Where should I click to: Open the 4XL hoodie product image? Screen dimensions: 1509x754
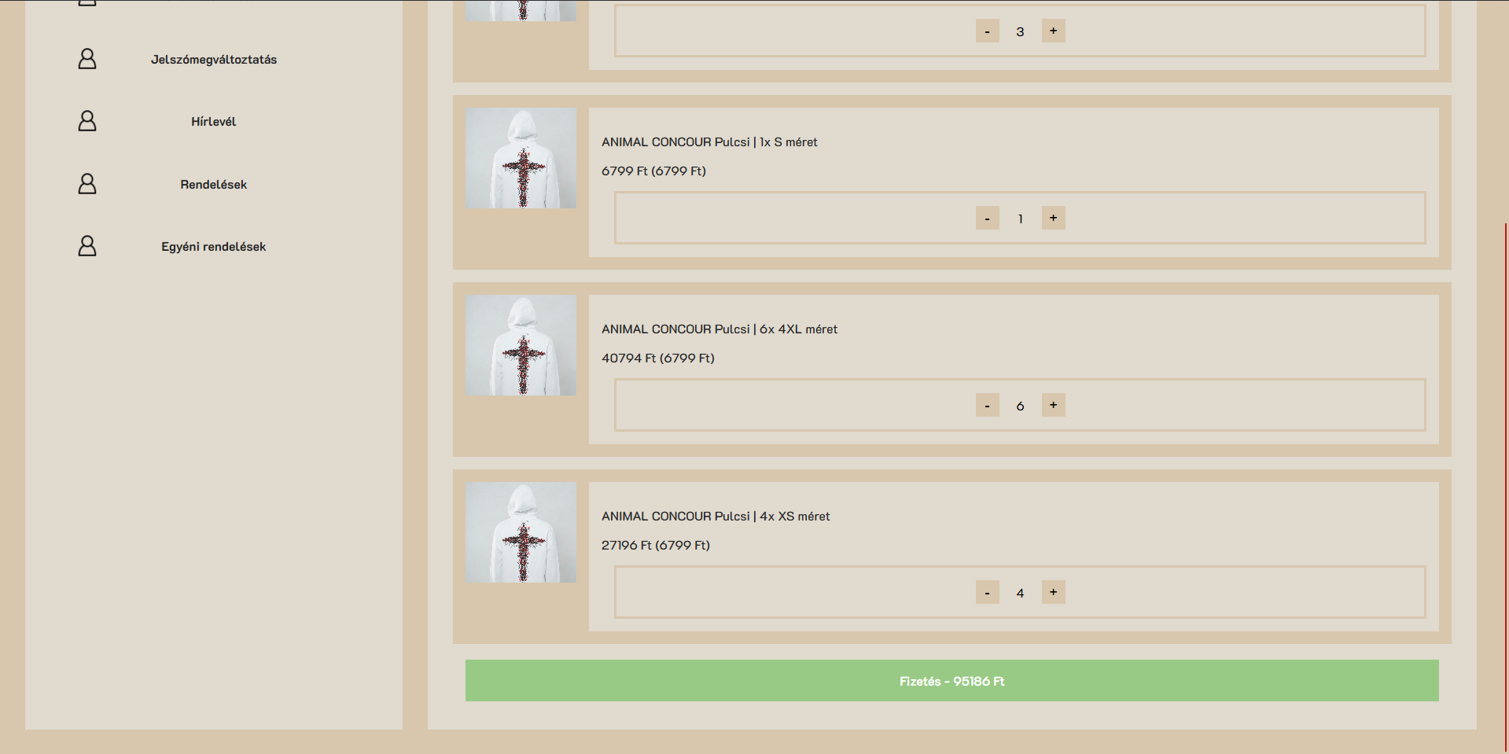(521, 345)
